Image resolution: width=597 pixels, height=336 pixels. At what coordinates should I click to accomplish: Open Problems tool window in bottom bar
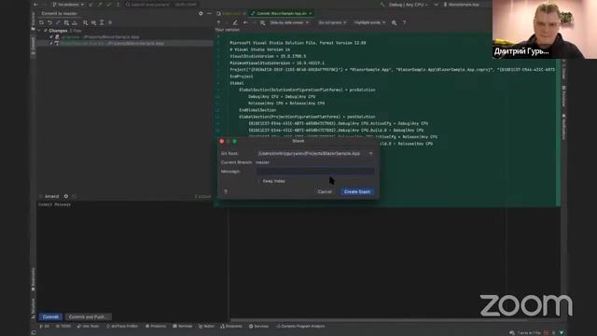click(x=156, y=327)
